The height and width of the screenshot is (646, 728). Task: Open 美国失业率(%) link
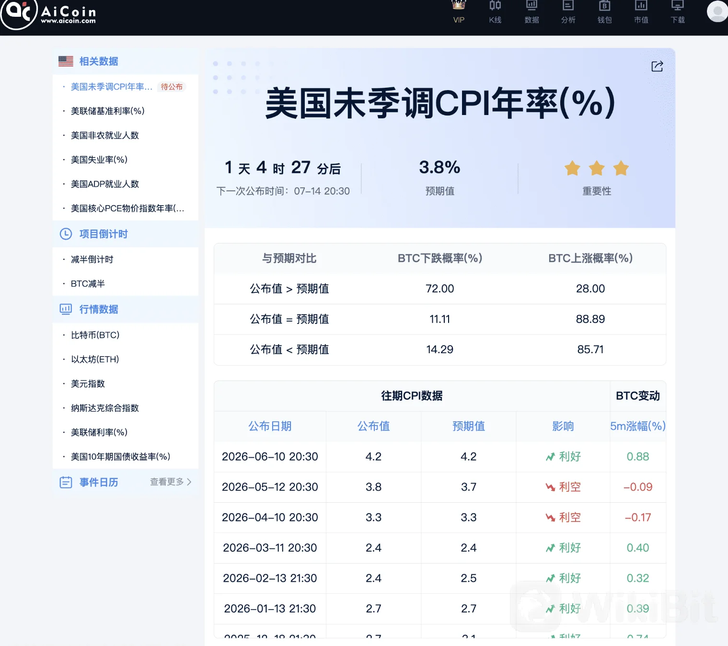pos(99,160)
